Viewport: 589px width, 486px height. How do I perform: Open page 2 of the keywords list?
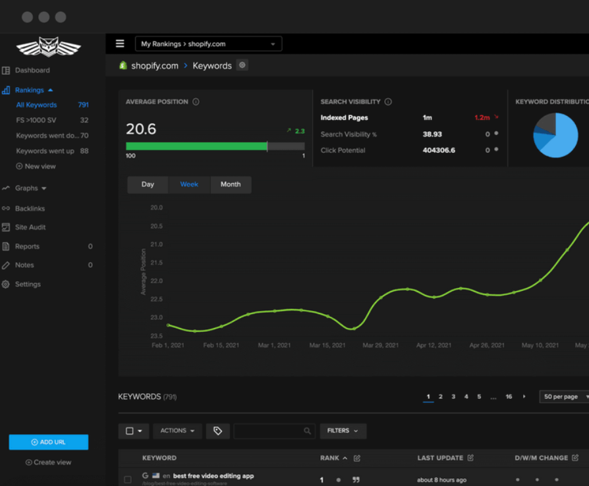tap(439, 397)
